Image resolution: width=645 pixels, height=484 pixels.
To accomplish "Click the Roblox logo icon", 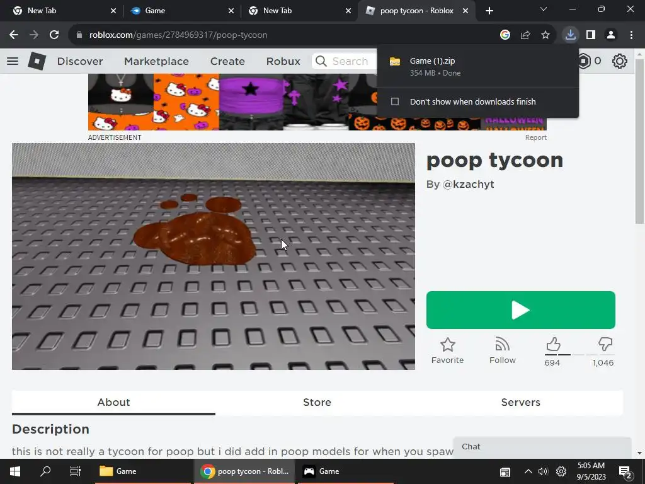I will [x=37, y=61].
